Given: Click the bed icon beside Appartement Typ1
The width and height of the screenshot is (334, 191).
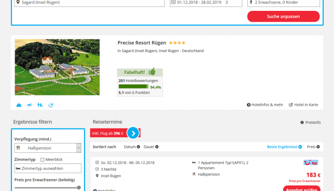Looking at the screenshot, I should 194,162.
